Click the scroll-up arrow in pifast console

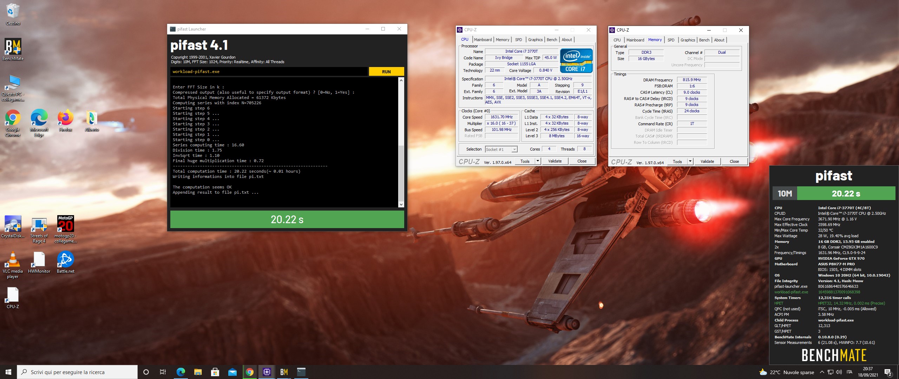[x=401, y=80]
